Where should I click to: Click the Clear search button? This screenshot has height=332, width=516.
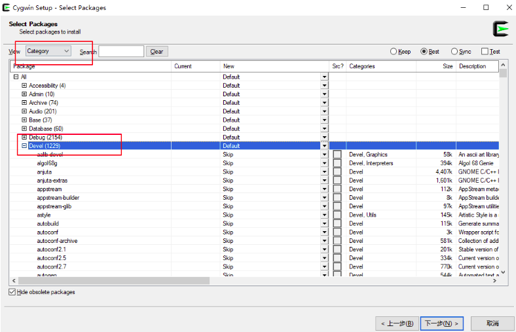(x=157, y=51)
